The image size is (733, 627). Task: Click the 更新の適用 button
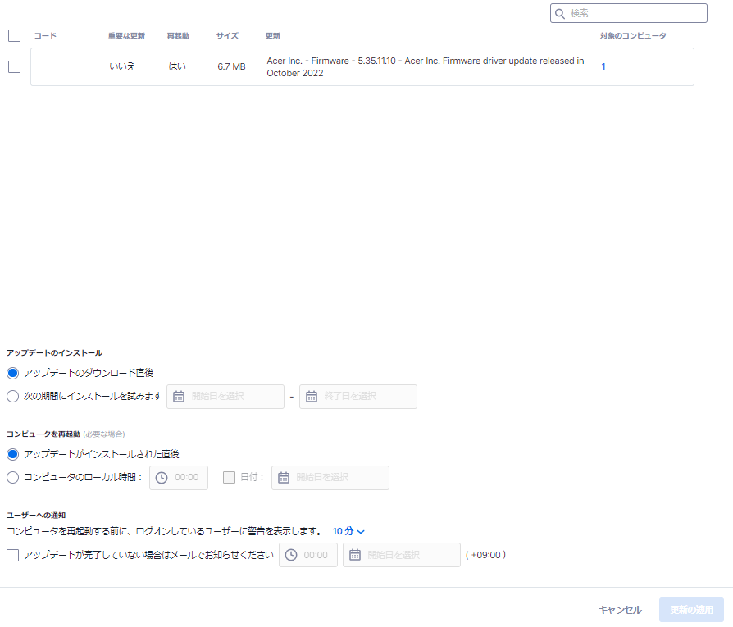[x=691, y=610]
